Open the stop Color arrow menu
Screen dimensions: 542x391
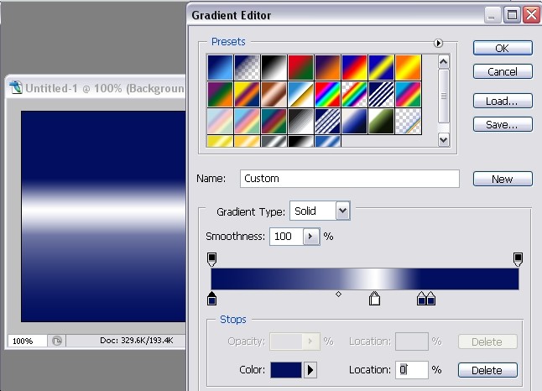coord(310,369)
